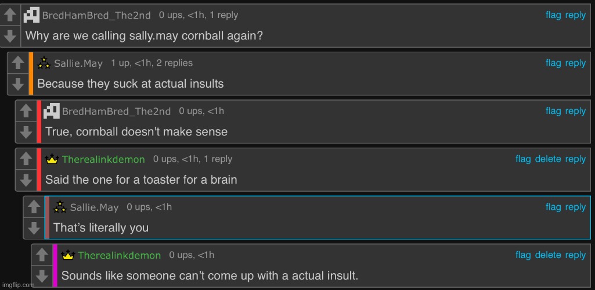Reply to "That's literally you" comment
The height and width of the screenshot is (290, 595).
coord(575,207)
